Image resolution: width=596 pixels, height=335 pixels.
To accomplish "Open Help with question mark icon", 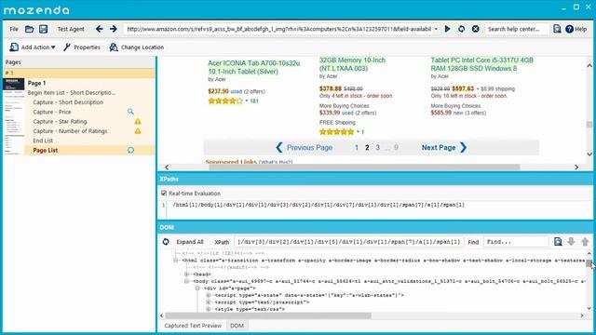I will pyautogui.click(x=569, y=29).
